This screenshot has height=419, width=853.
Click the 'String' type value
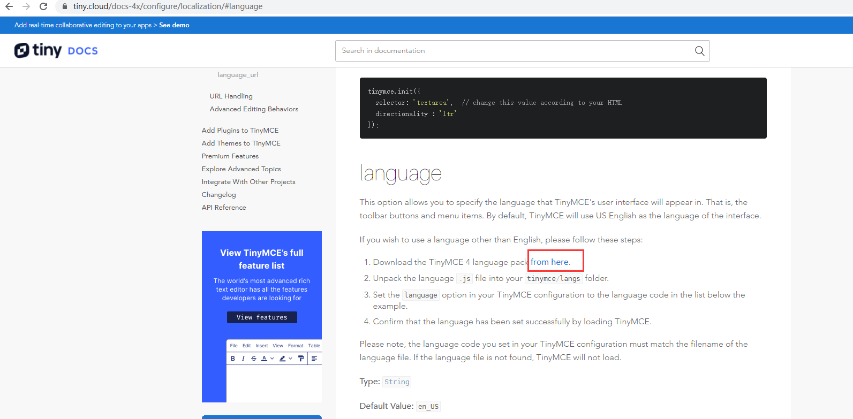click(397, 382)
